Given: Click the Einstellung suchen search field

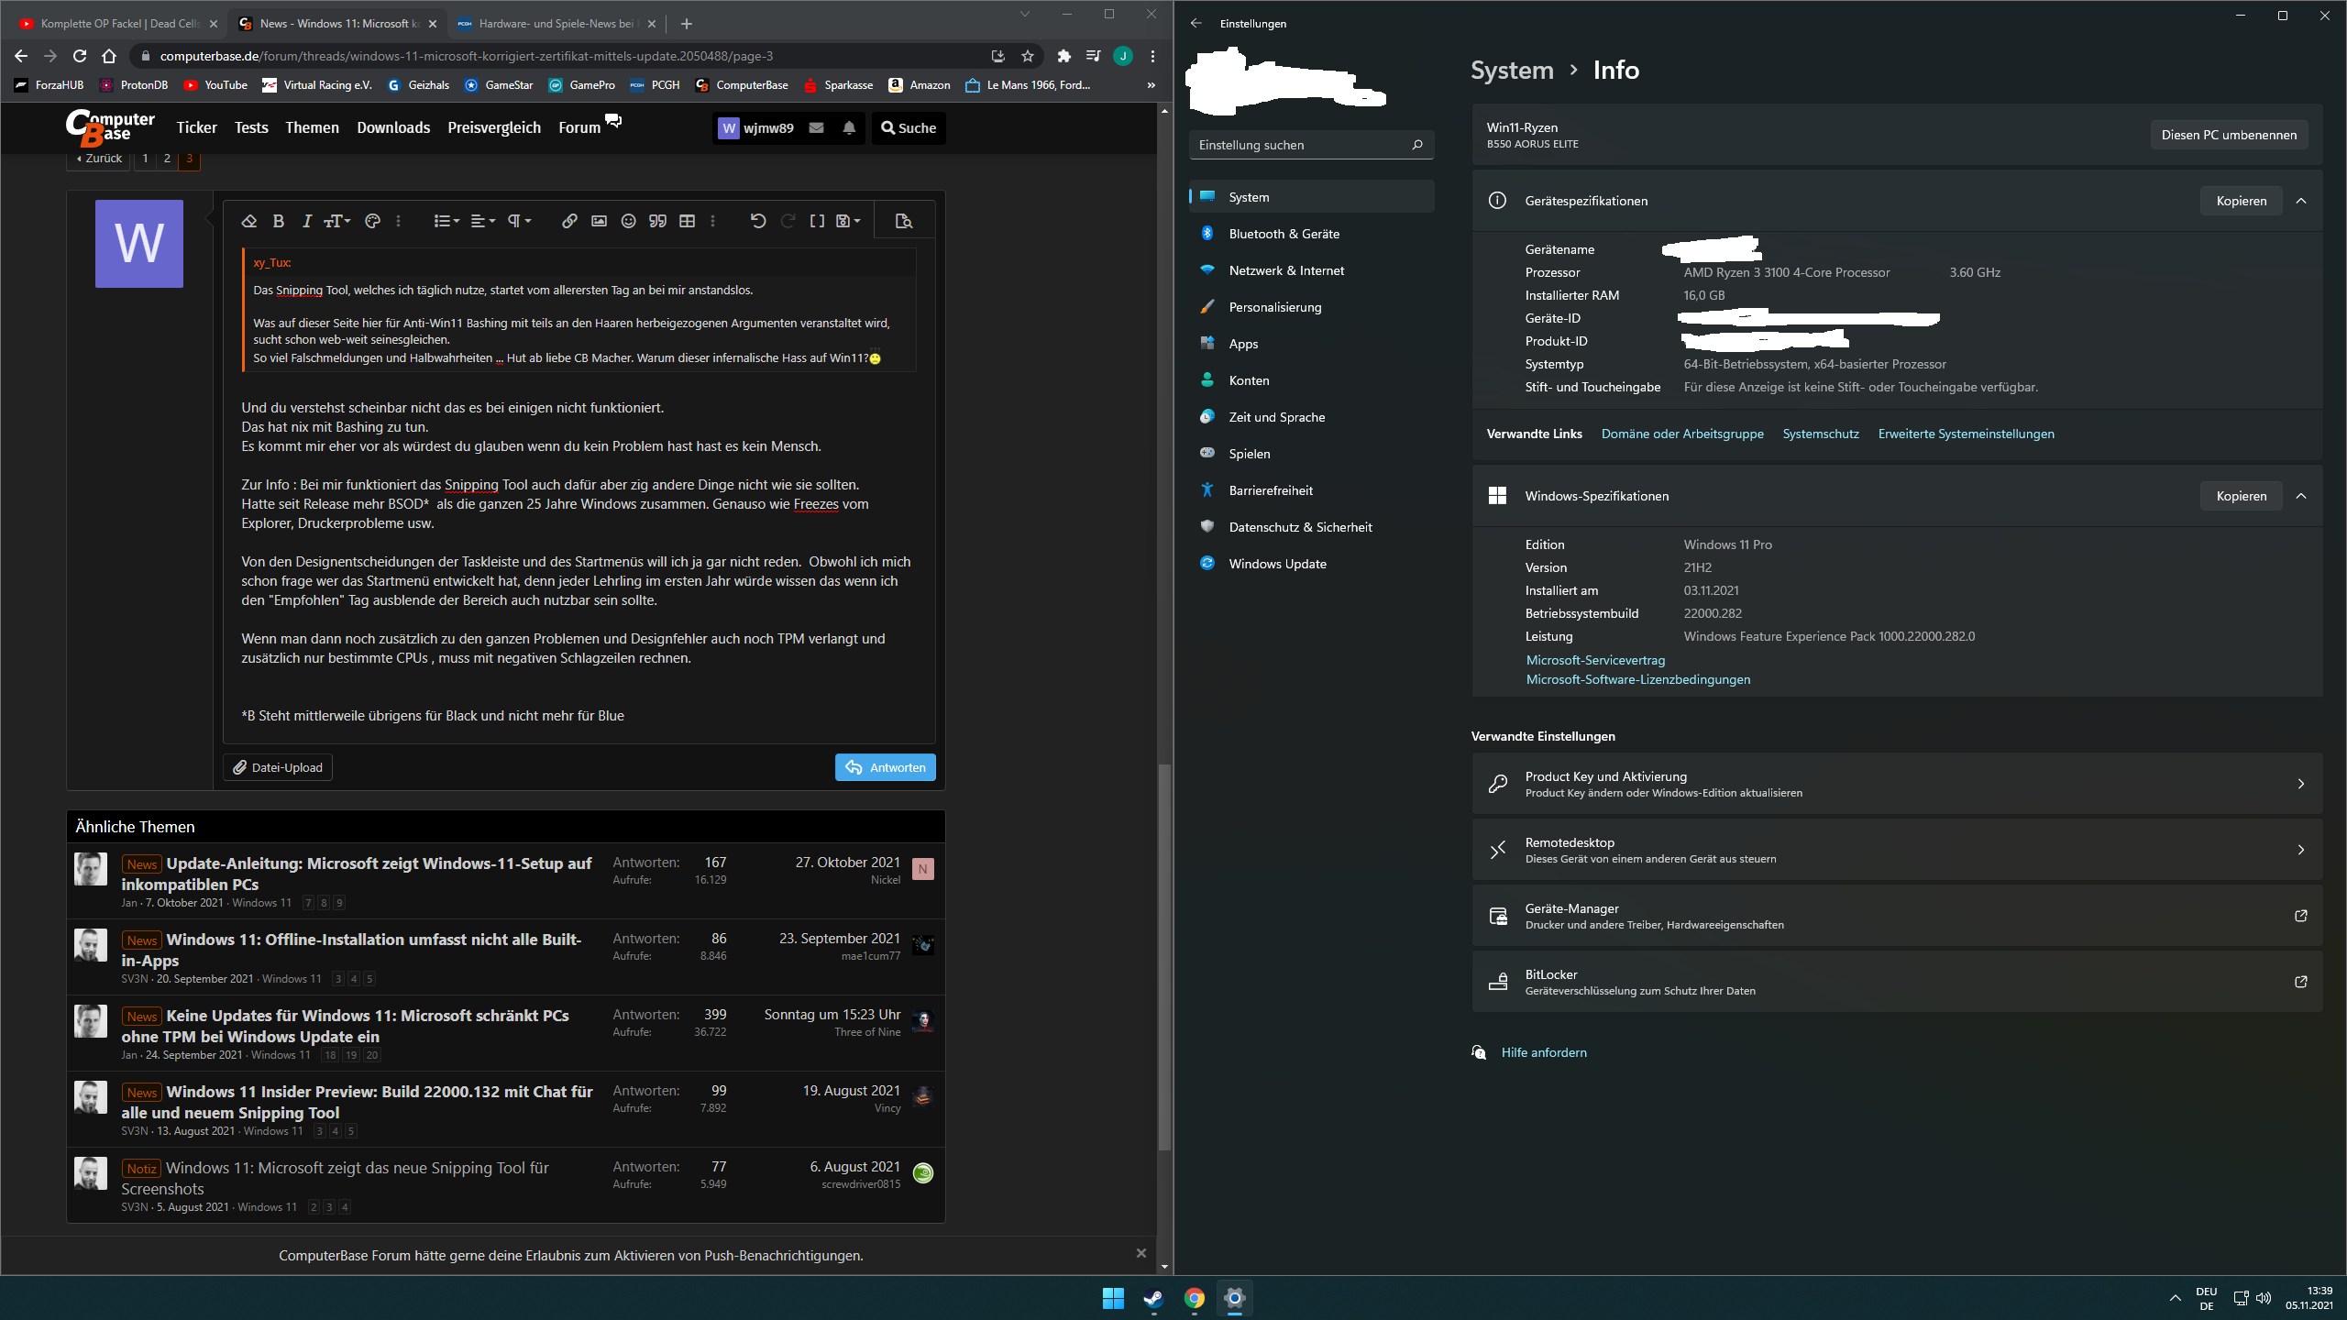Looking at the screenshot, I should 1302,145.
